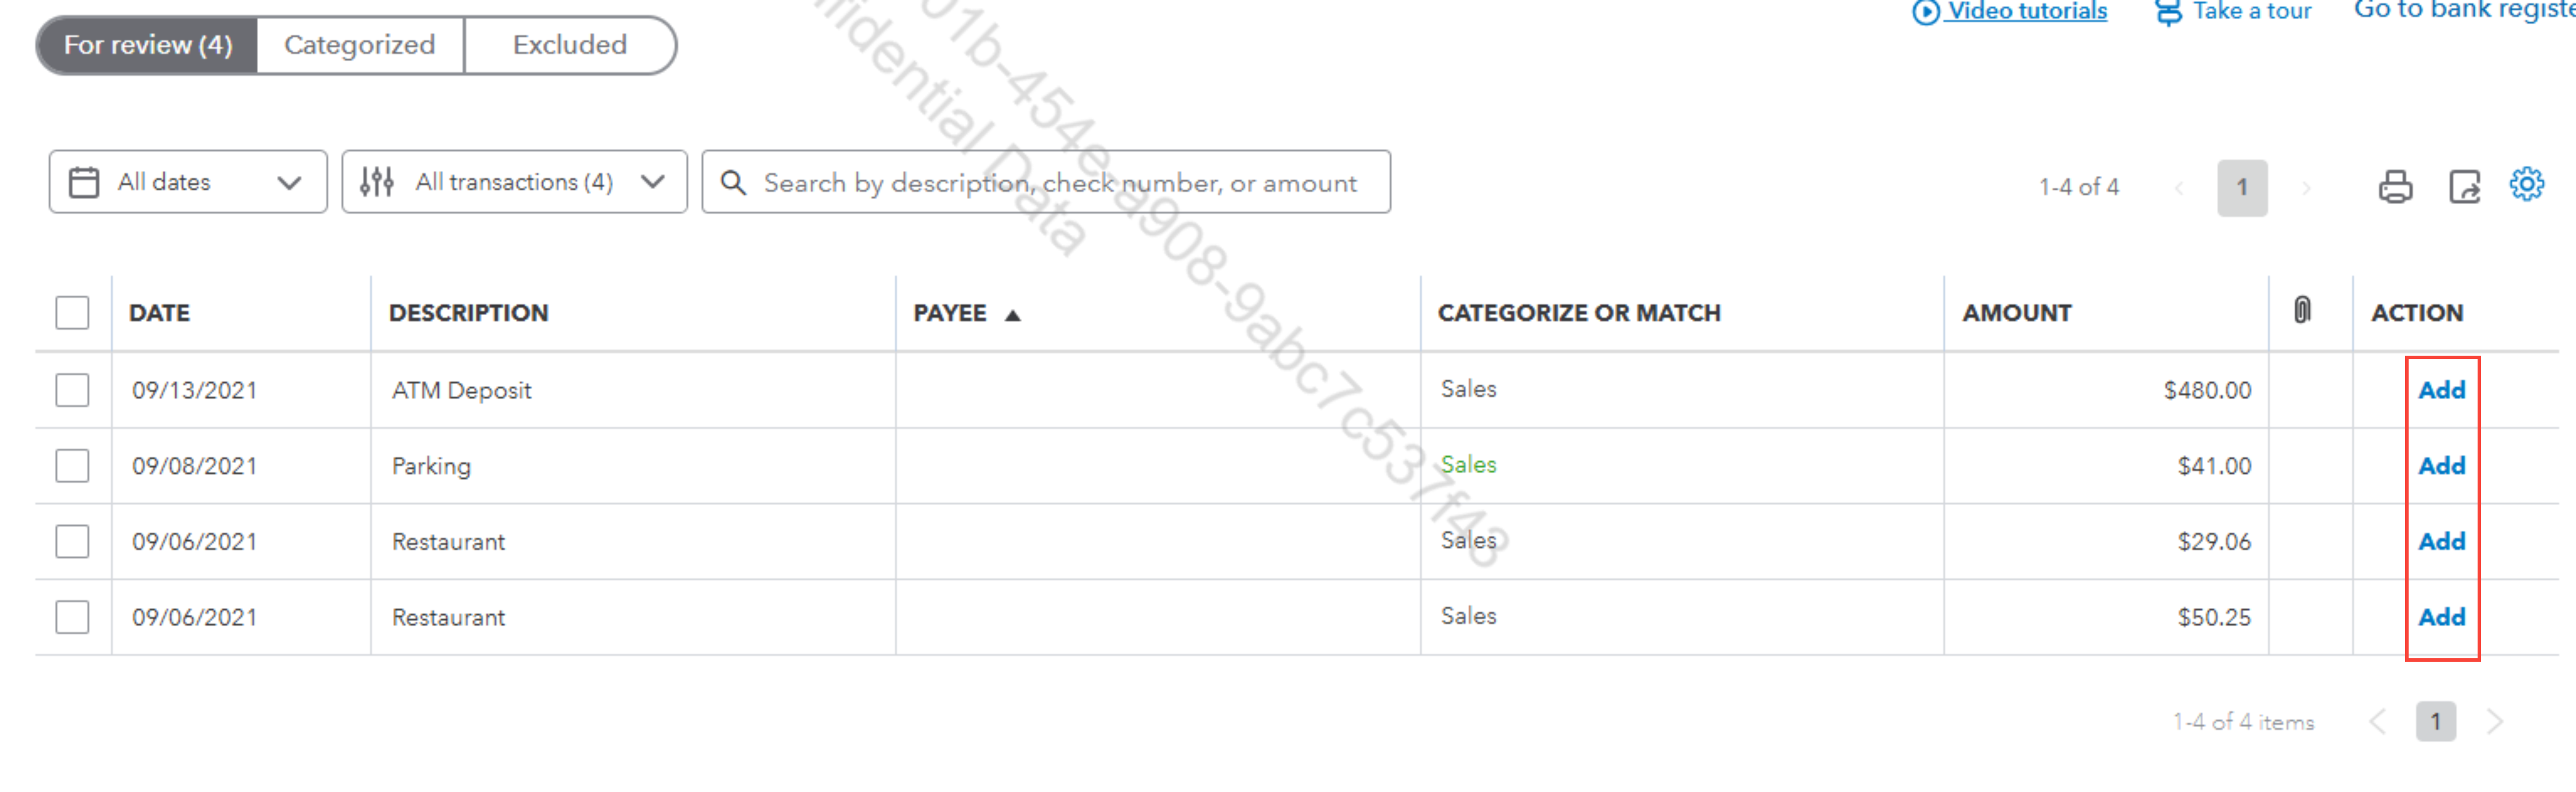Check the ATM Deposit row checkbox
Image resolution: width=2576 pixels, height=792 pixels.
[x=72, y=390]
